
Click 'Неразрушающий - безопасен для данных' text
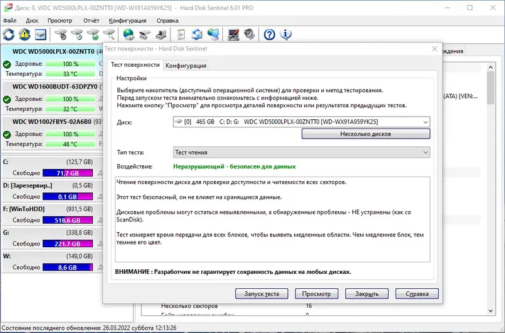point(234,166)
